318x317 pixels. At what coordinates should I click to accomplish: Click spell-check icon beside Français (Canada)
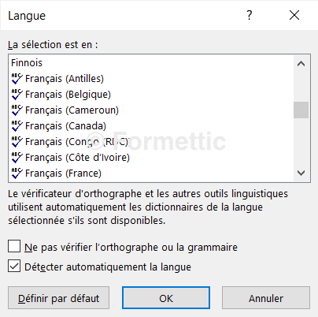17,126
